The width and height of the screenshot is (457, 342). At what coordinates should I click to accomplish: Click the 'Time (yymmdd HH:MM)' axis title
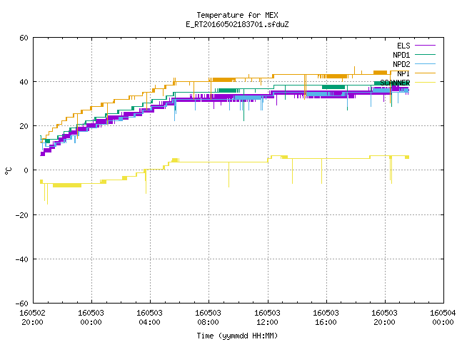point(237,336)
